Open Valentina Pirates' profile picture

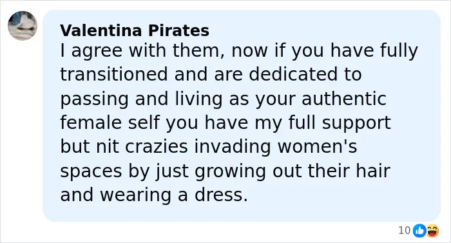pyautogui.click(x=23, y=26)
